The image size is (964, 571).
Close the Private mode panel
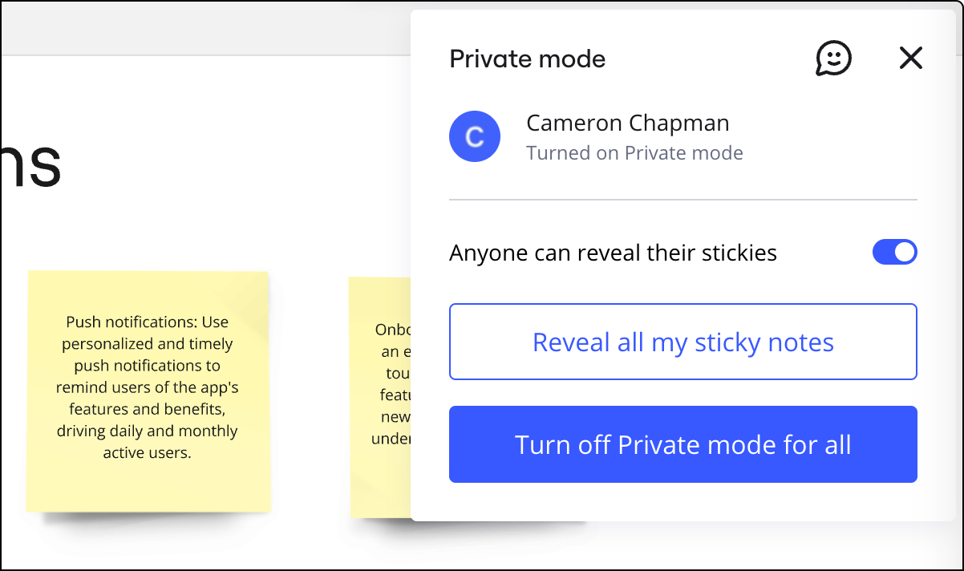coord(910,58)
